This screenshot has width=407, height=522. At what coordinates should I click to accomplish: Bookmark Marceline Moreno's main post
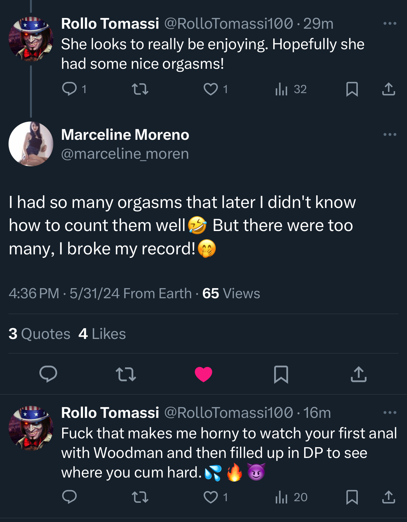pos(281,374)
